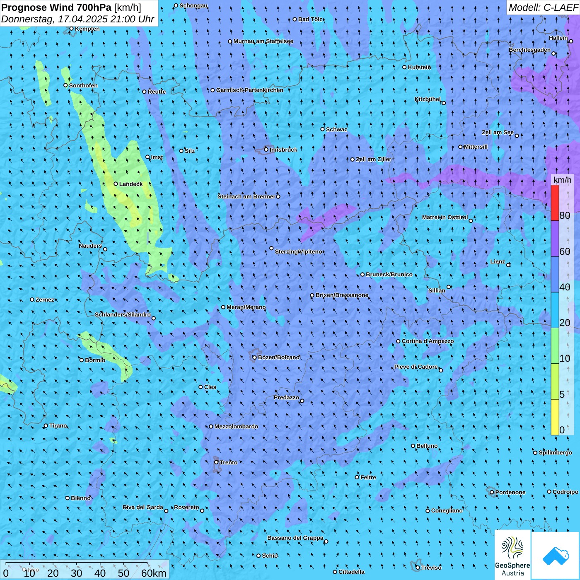Click the Bad Tölz city label
Viewport: 580px width, 580px height.
(310, 19)
